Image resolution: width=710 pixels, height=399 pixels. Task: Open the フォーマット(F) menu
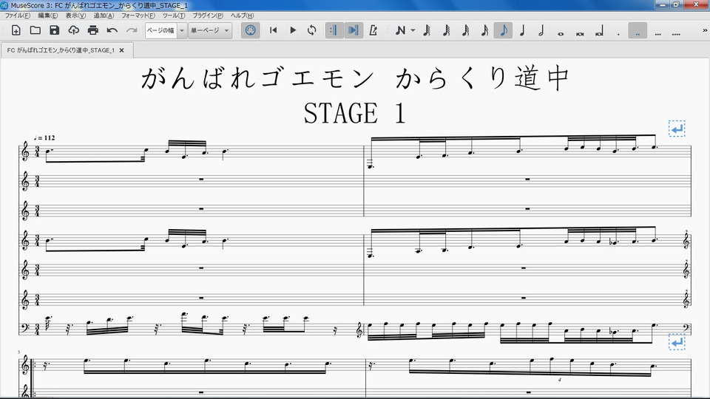tap(138, 16)
